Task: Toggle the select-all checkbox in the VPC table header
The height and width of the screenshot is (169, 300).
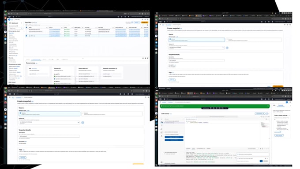Action: coord(26,27)
